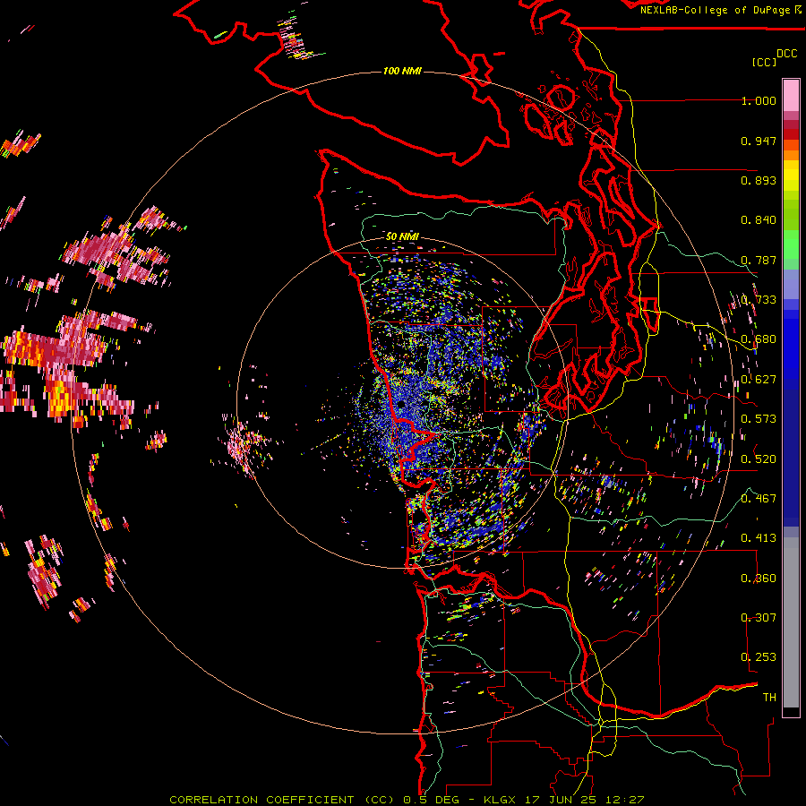
Task: Click the 100 NMI range ring label
Action: click(402, 71)
